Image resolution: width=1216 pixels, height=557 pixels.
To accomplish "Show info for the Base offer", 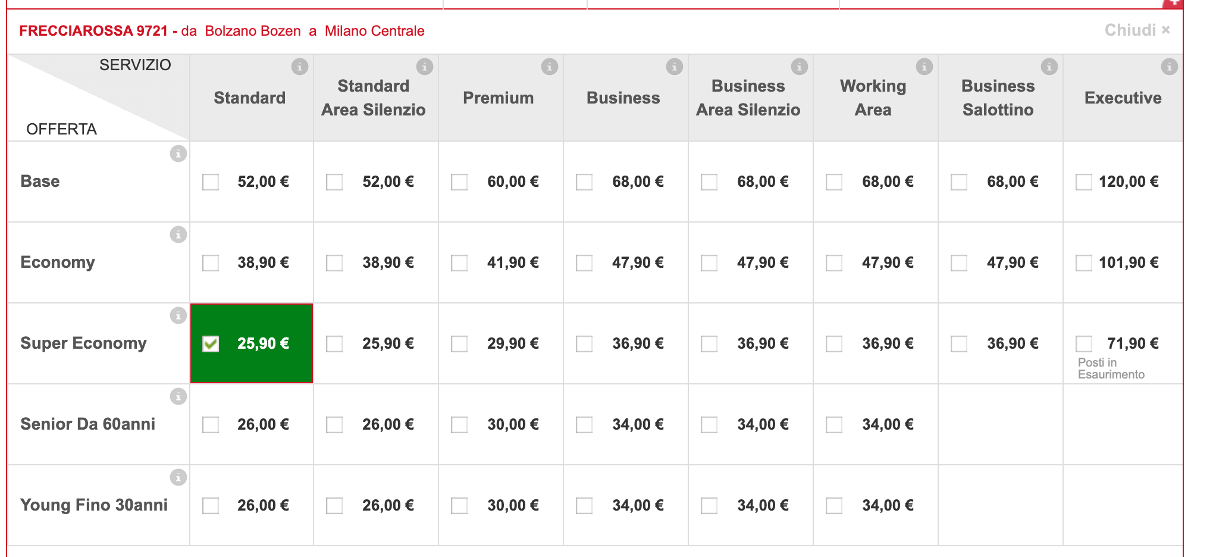I will 178,154.
